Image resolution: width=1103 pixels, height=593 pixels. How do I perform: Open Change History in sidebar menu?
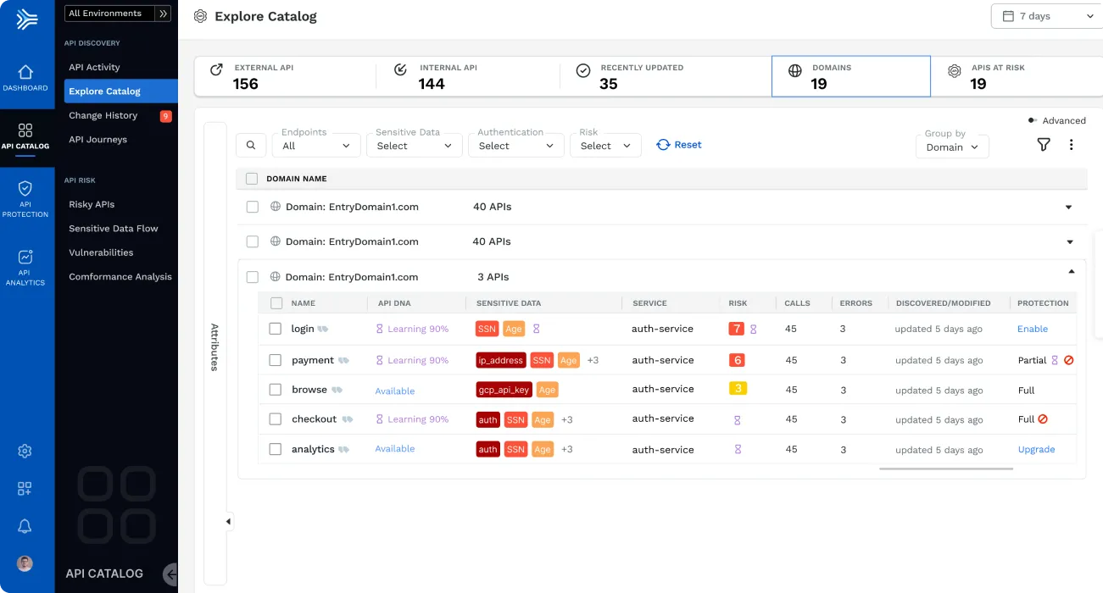(103, 115)
